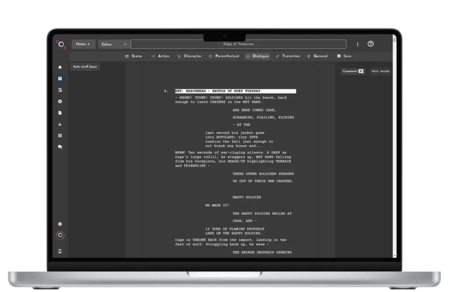This screenshot has width=449, height=292.
Task: Open the settings gear in sidebar
Action: point(60,224)
